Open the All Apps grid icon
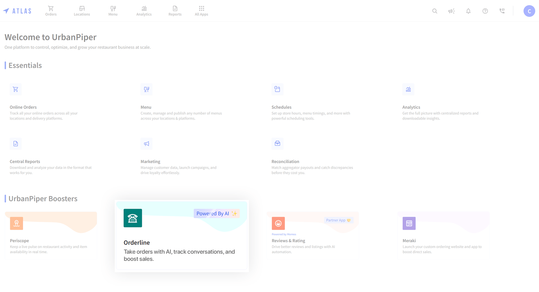 [201, 8]
